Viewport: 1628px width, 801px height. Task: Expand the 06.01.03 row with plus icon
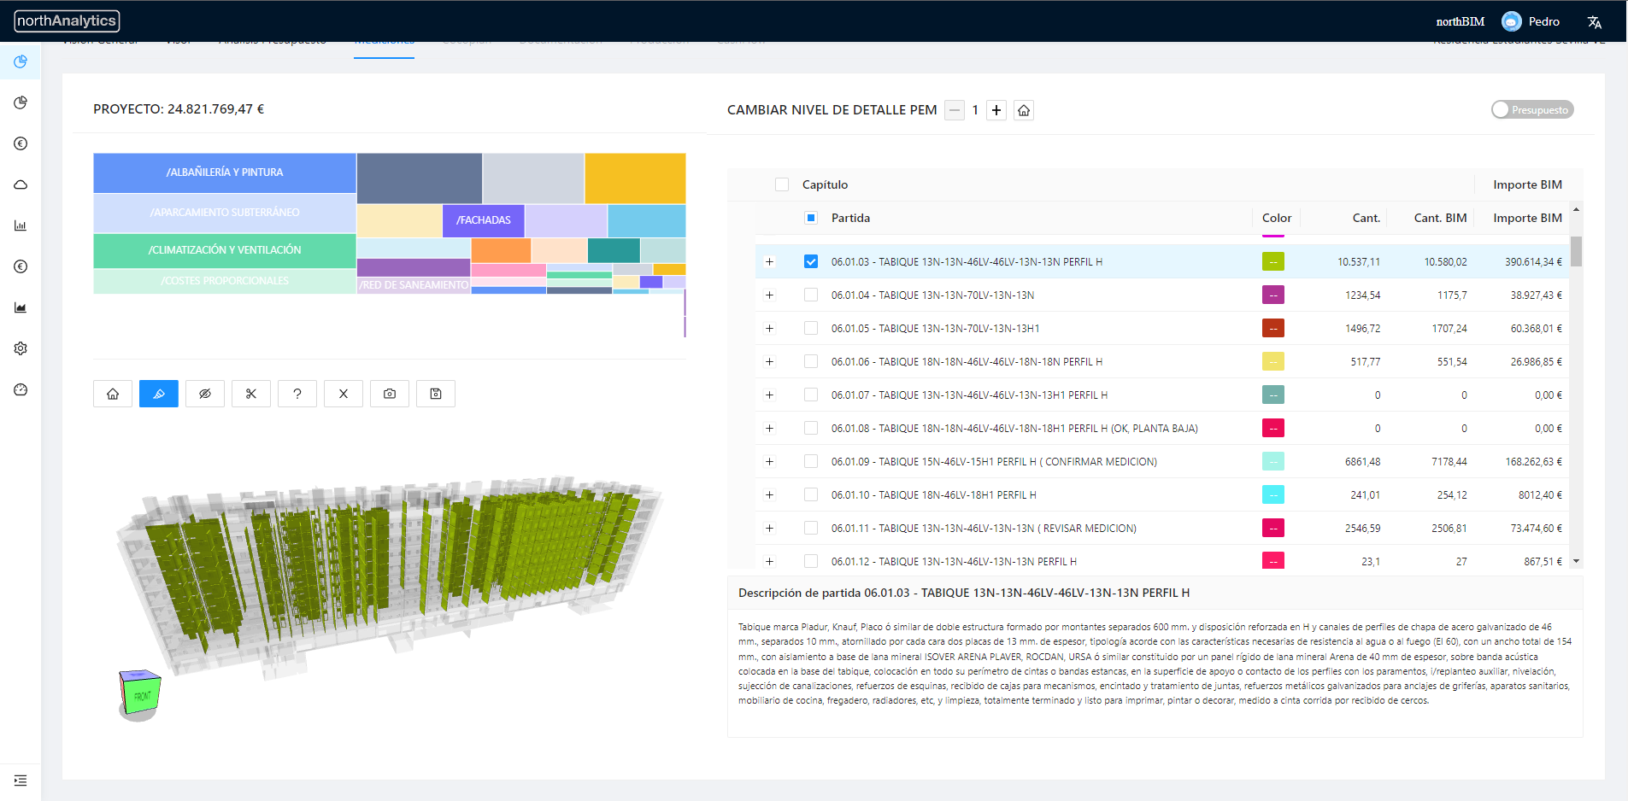tap(769, 262)
